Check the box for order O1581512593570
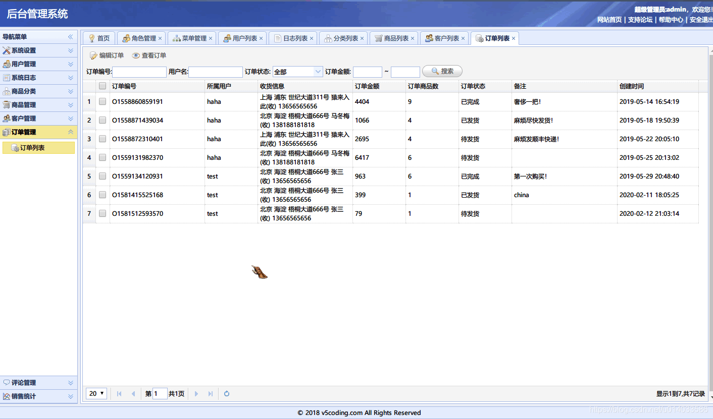 (x=103, y=213)
